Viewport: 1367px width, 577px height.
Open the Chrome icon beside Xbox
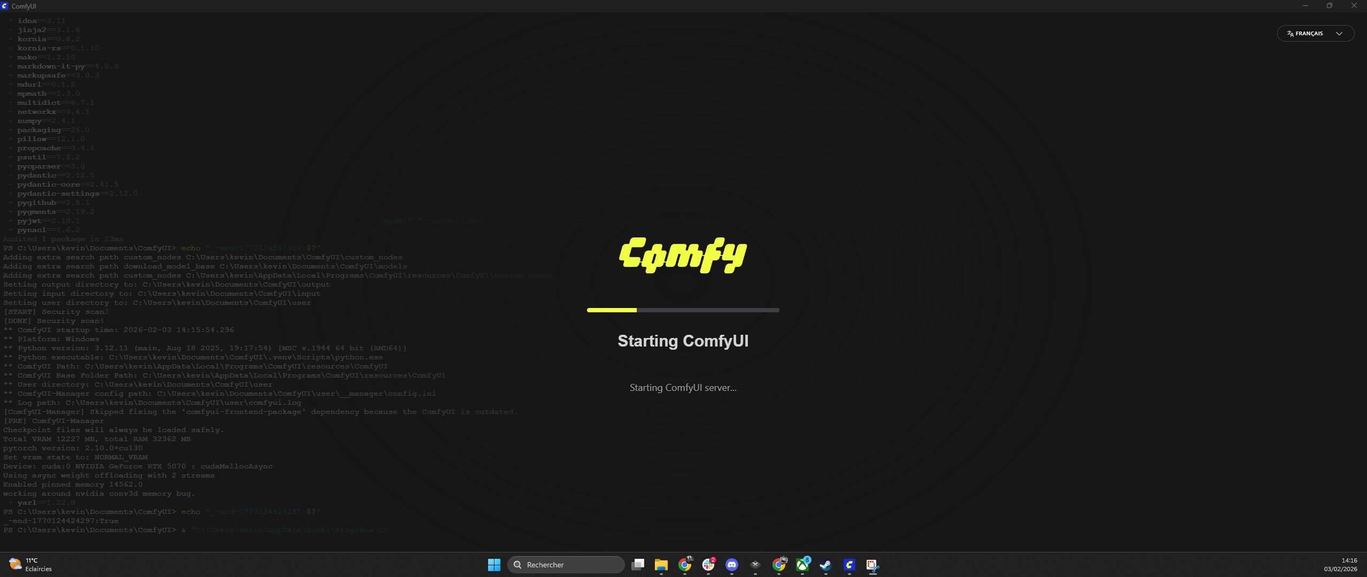[779, 565]
